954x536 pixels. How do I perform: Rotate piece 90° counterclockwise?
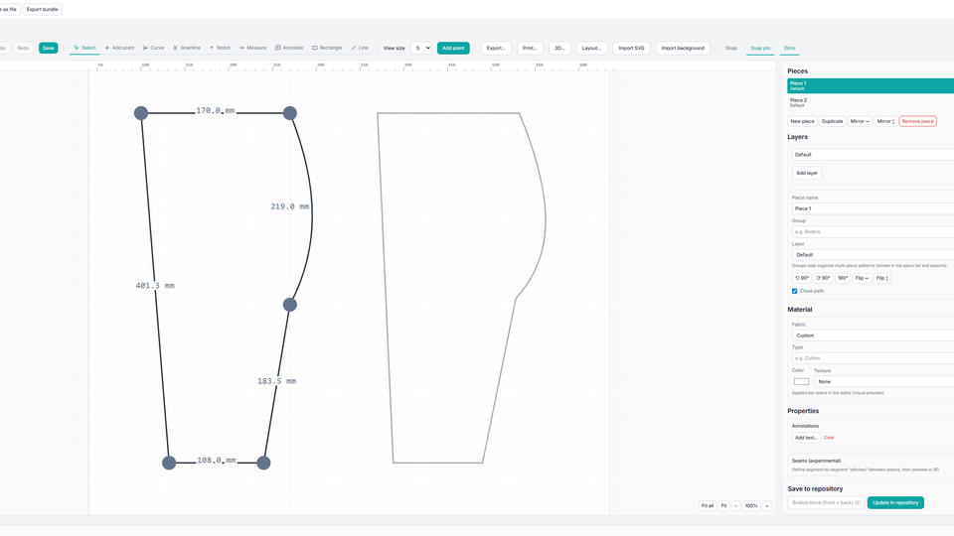pyautogui.click(x=802, y=278)
